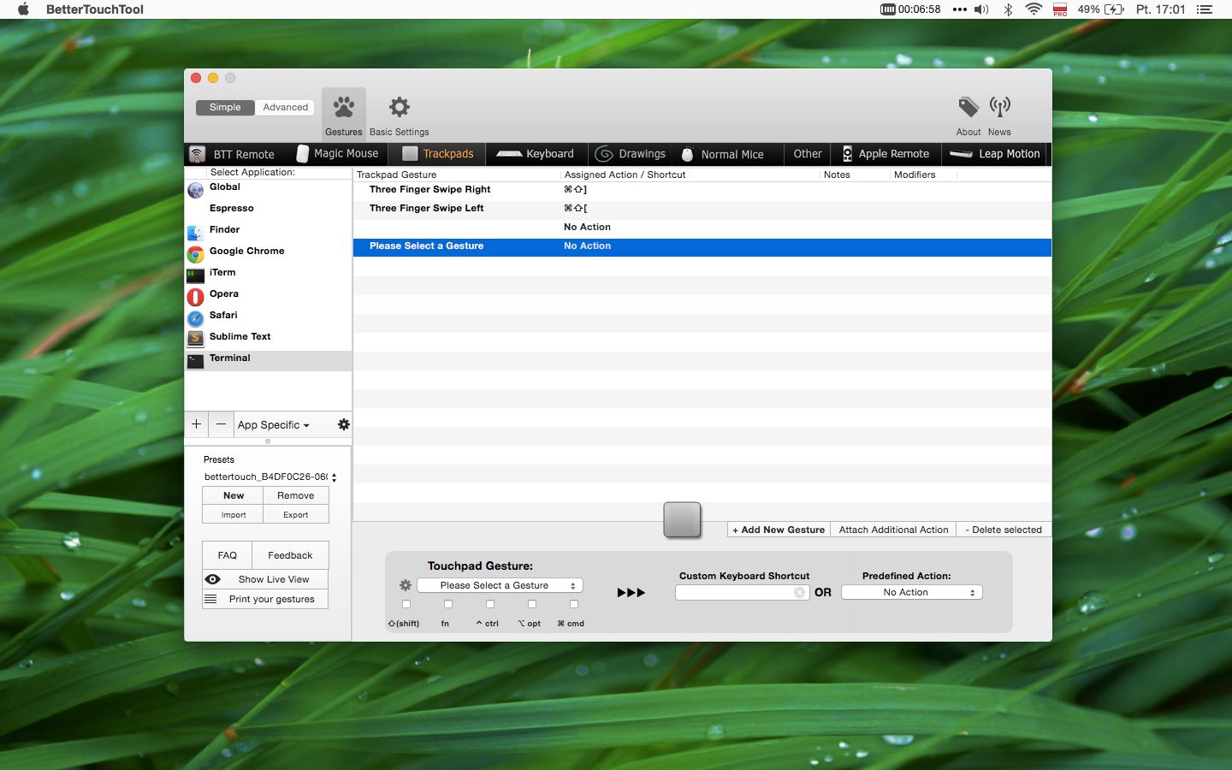Click Add New Gesture button

pos(779,530)
